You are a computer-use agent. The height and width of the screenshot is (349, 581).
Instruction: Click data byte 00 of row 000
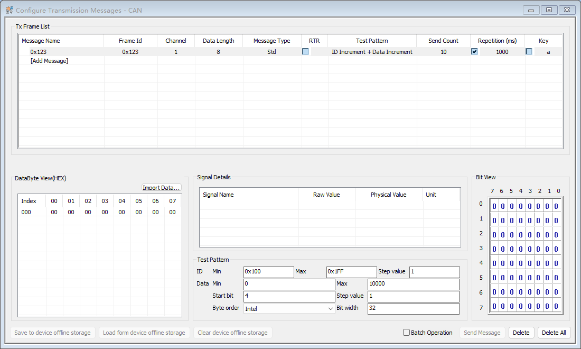(54, 212)
